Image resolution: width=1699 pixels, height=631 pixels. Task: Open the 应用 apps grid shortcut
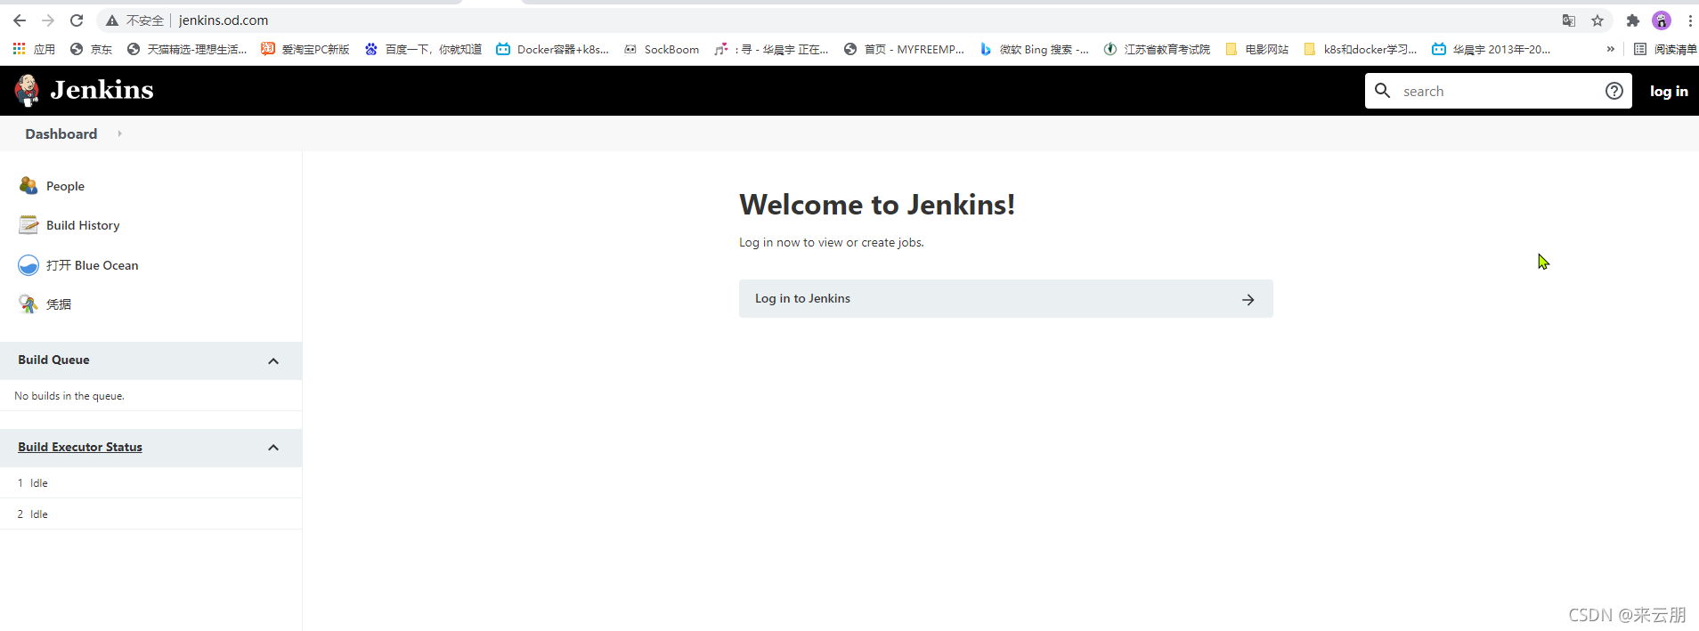(x=34, y=49)
